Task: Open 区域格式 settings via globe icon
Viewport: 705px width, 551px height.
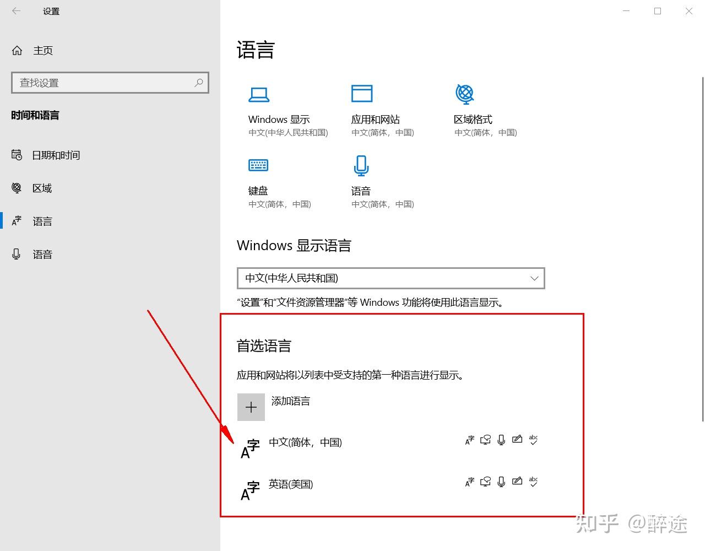Action: (x=464, y=93)
